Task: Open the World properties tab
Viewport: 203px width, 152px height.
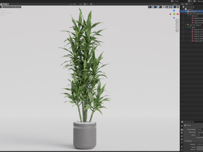Action: (182, 143)
